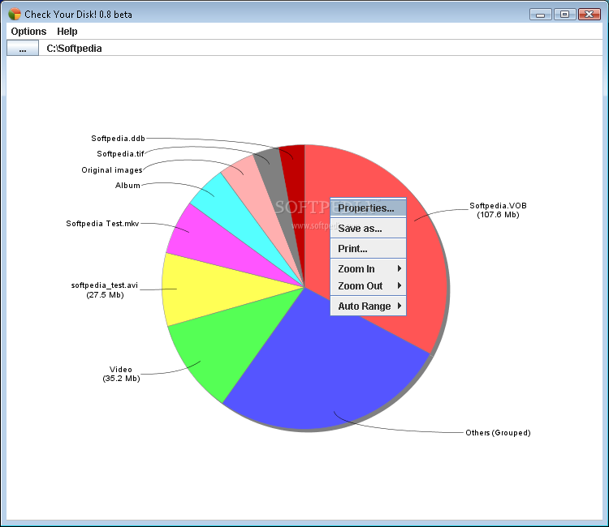Image resolution: width=609 pixels, height=527 pixels.
Task: Minimize the Check Your Disk window
Action: tap(540, 15)
